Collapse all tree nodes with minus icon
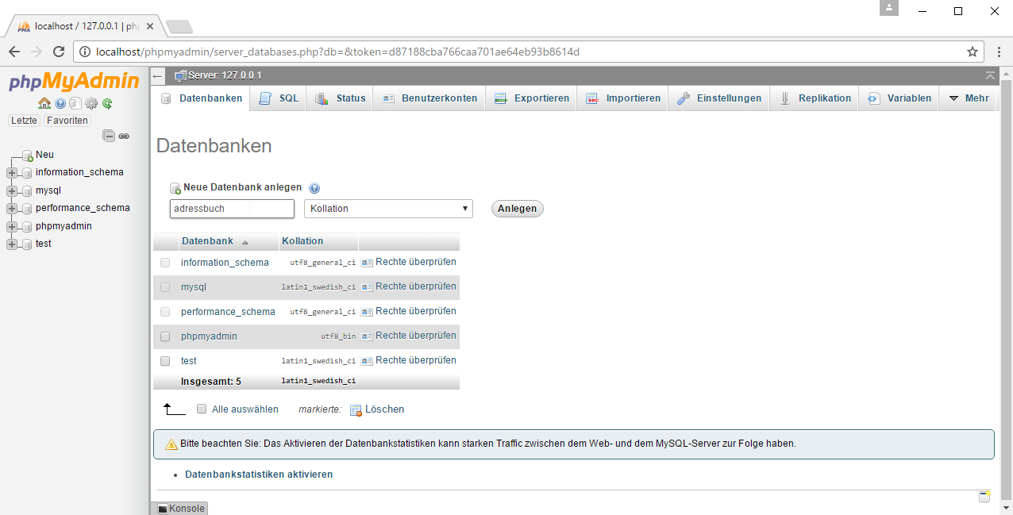1013x515 pixels. [x=110, y=136]
